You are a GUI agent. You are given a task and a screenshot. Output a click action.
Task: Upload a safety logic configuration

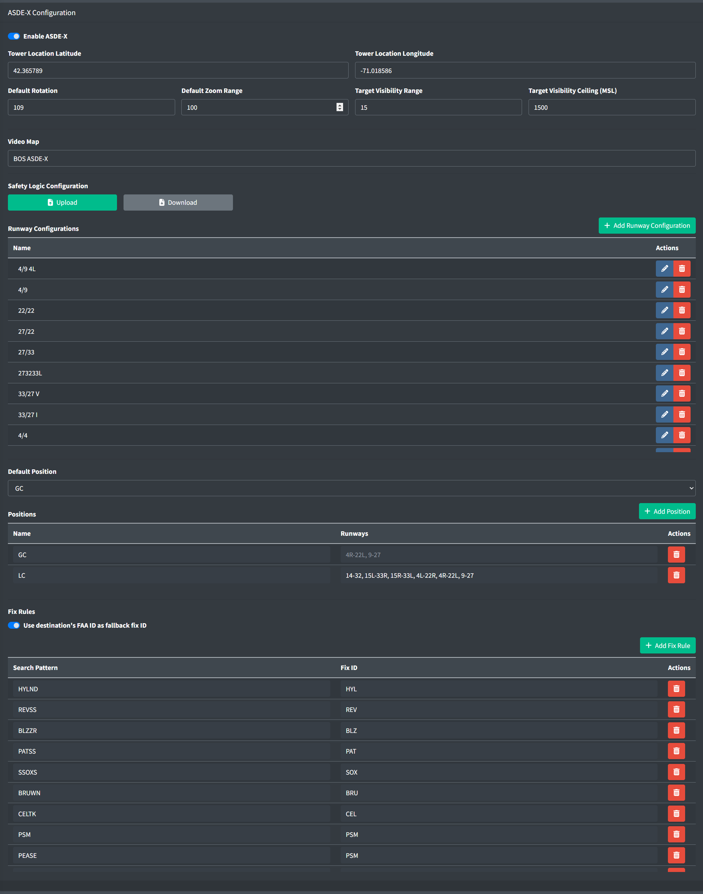pyautogui.click(x=62, y=202)
